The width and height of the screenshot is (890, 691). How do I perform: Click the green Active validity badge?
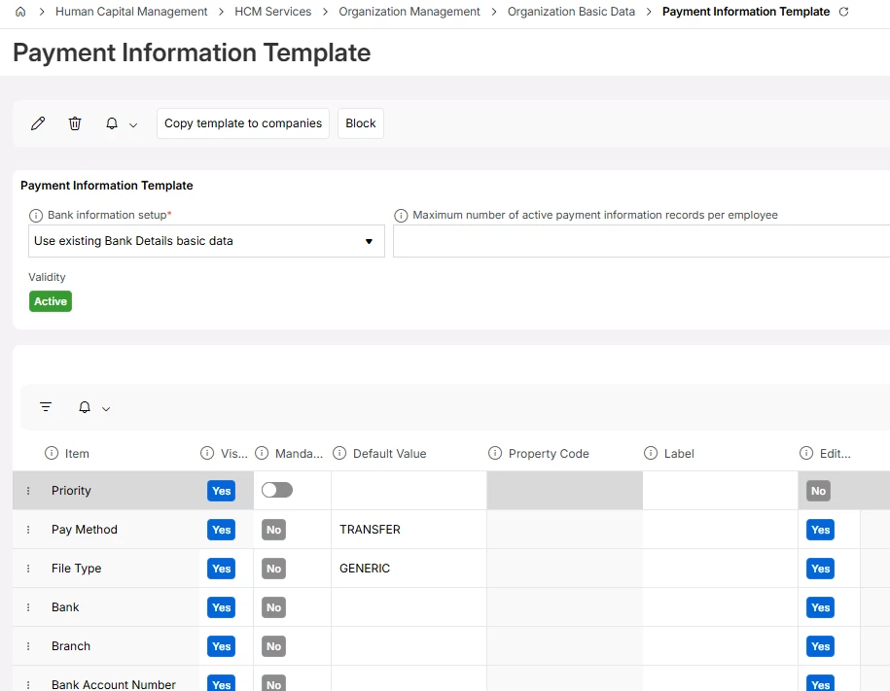click(x=51, y=301)
